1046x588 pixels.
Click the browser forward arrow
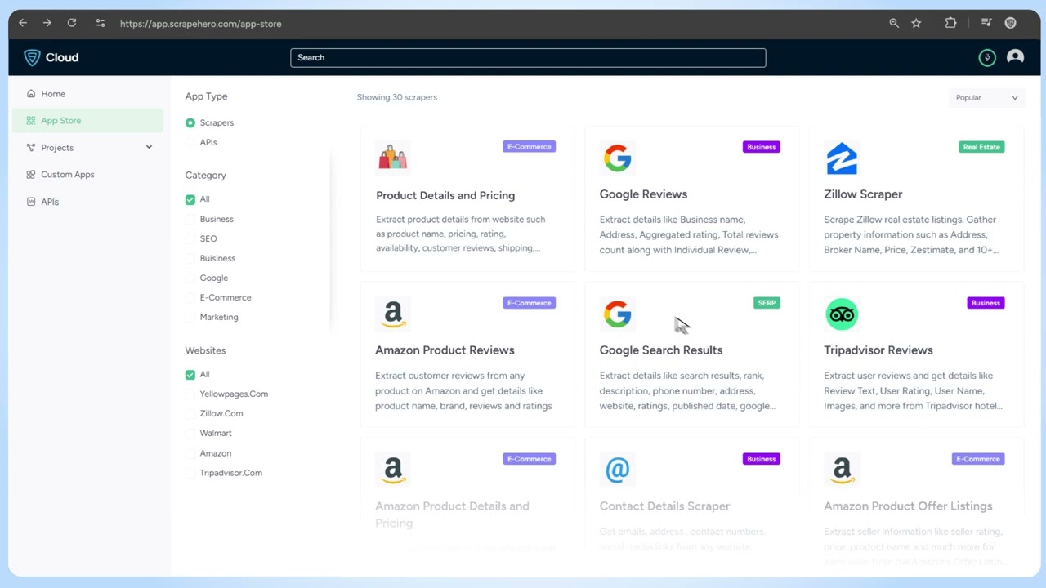pyautogui.click(x=47, y=23)
